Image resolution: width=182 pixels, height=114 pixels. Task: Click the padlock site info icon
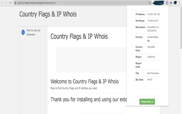coord(15,3)
